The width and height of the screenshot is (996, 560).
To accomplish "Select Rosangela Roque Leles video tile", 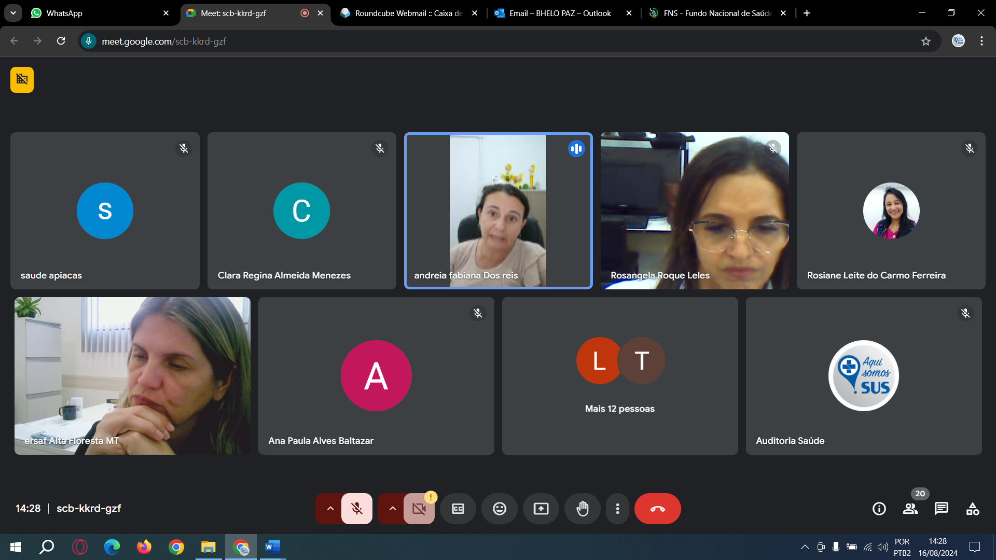I will click(695, 211).
